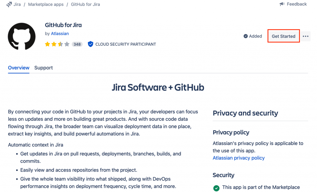The image size is (317, 192).
Task: Click the Feedback megaphone icon
Action: pos(282,4)
